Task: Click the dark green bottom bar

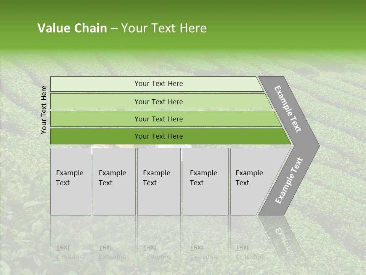Action: pos(158,136)
